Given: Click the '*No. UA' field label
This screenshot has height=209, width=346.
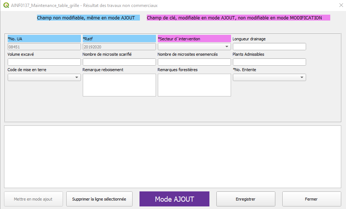Looking at the screenshot, I should [x=44, y=38].
